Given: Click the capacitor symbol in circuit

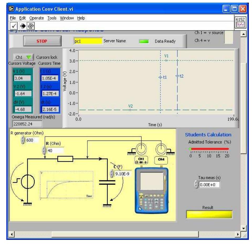Looking at the screenshot, I should [x=107, y=182].
